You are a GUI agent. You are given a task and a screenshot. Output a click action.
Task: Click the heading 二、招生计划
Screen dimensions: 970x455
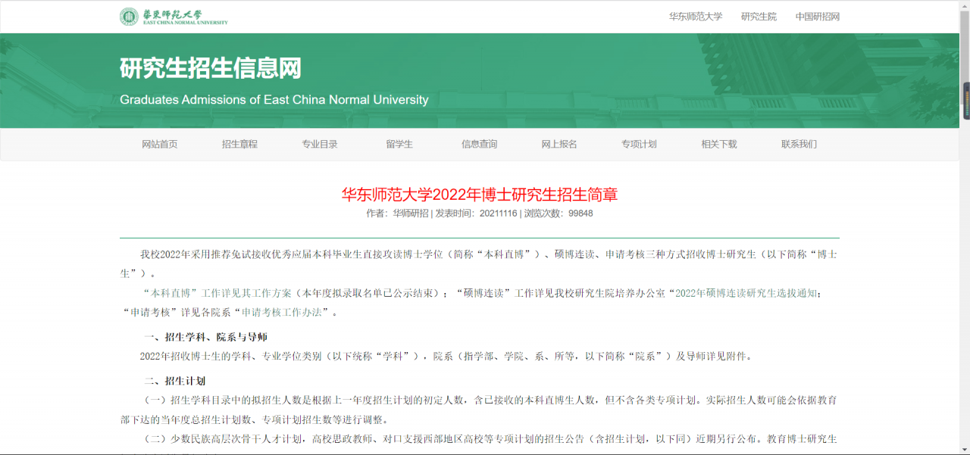tap(175, 381)
